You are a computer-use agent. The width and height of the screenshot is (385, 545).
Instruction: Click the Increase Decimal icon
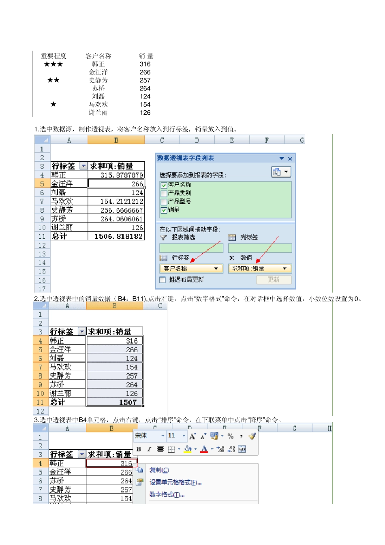click(x=220, y=449)
